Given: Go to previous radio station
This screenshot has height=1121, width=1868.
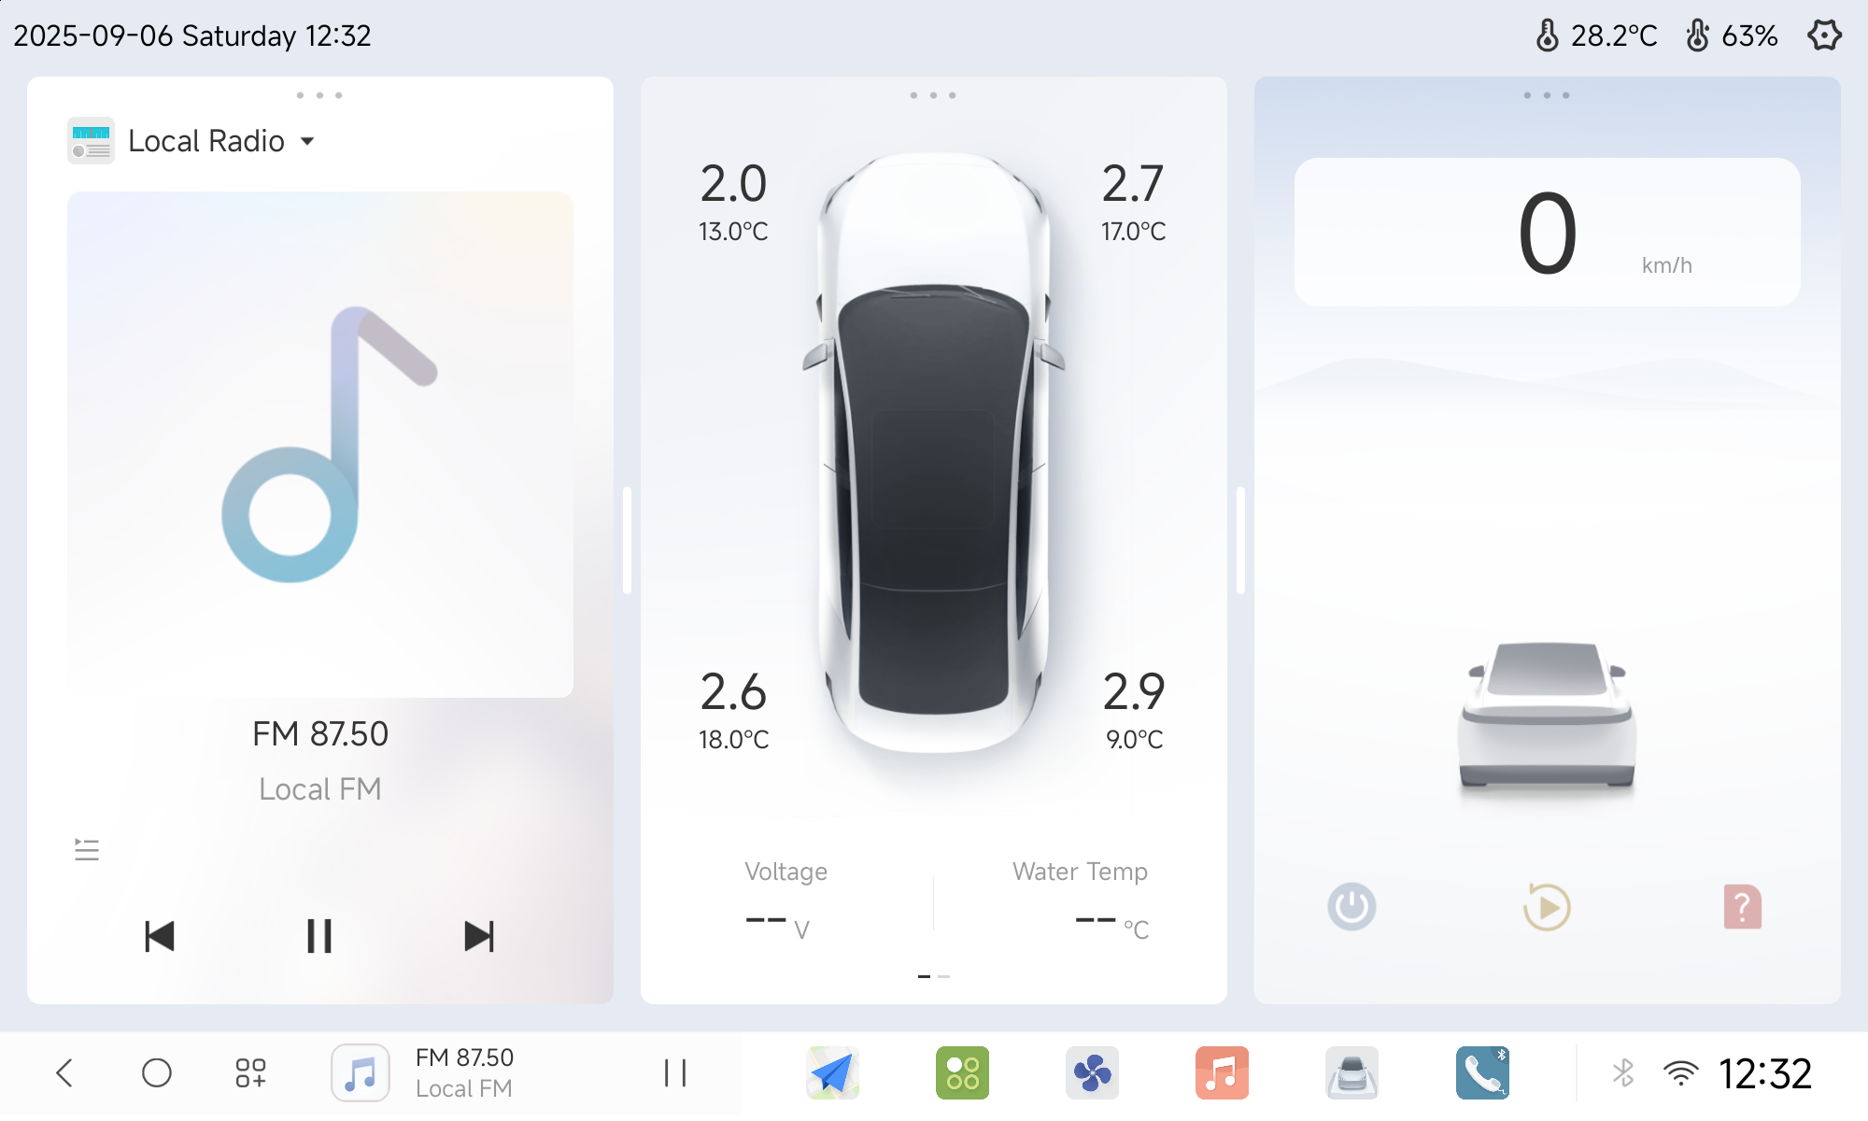Looking at the screenshot, I should point(160,936).
